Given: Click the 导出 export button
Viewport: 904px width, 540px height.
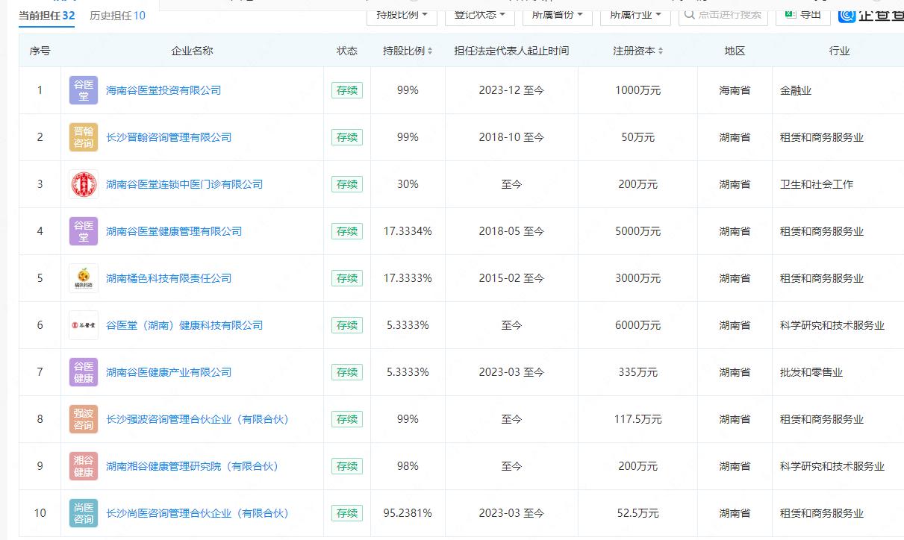Looking at the screenshot, I should [x=803, y=14].
